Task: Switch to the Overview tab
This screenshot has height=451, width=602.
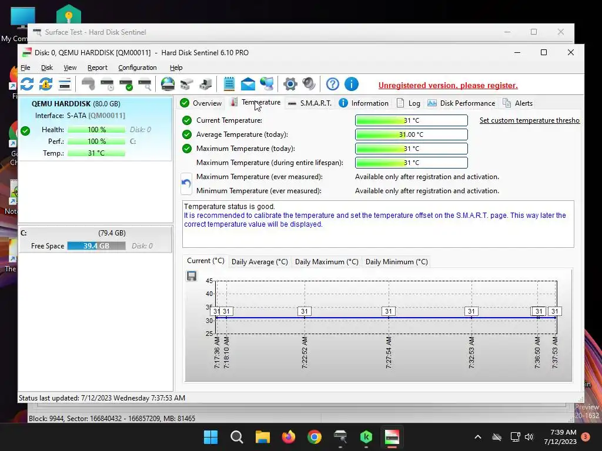Action: pos(201,103)
